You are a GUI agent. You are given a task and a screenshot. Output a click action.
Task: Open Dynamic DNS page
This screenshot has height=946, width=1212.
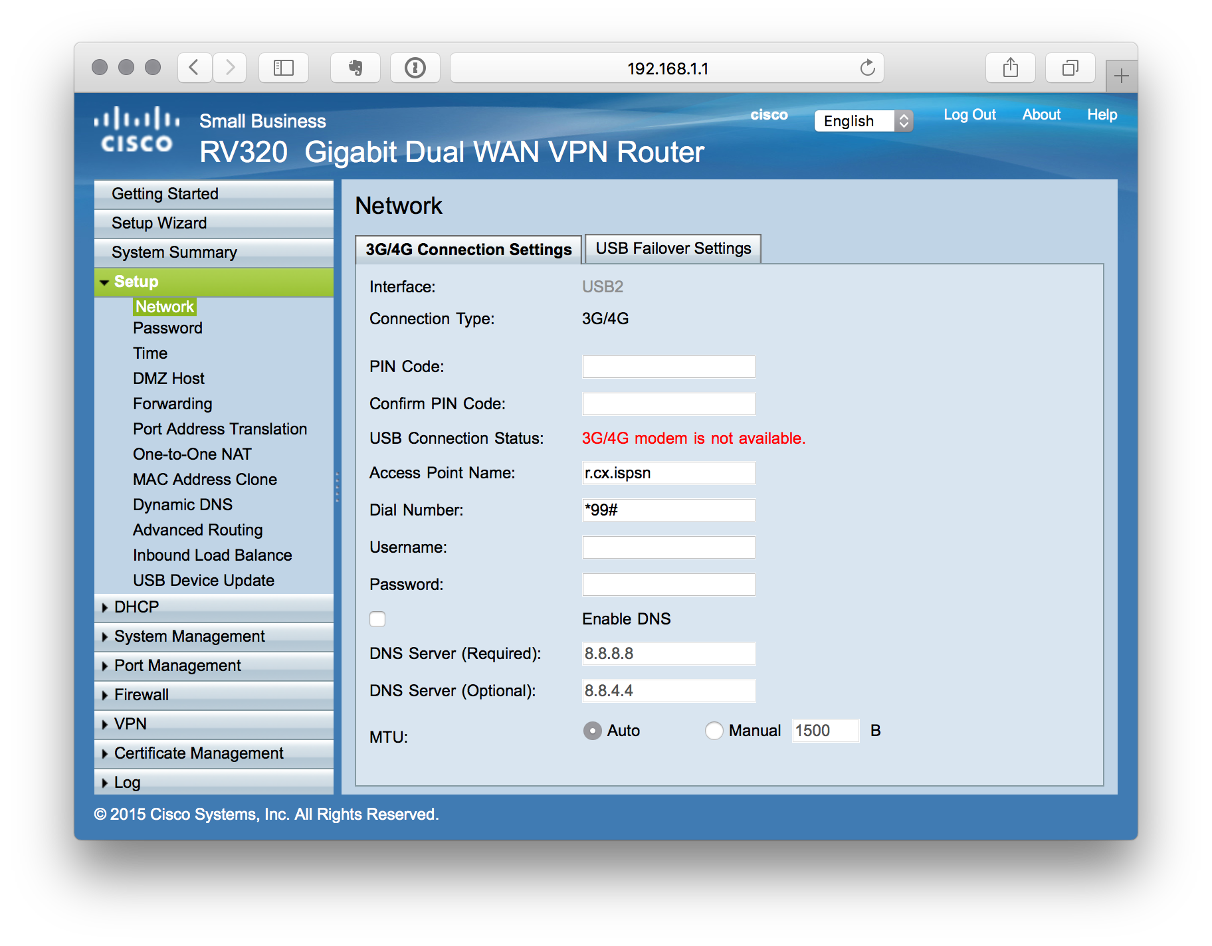pyautogui.click(x=183, y=505)
